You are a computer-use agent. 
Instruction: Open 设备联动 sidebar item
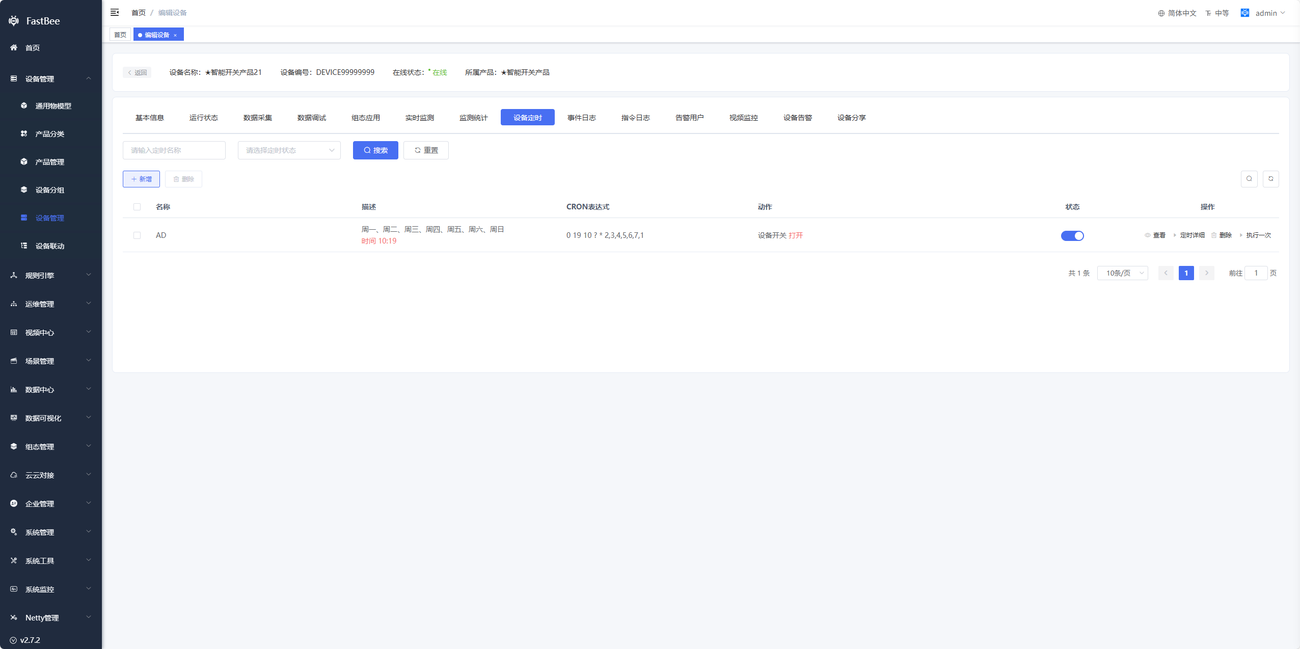49,246
